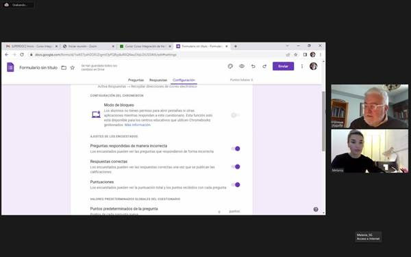This screenshot has width=411, height=257.
Task: Click the default points input field
Action: tap(219, 211)
